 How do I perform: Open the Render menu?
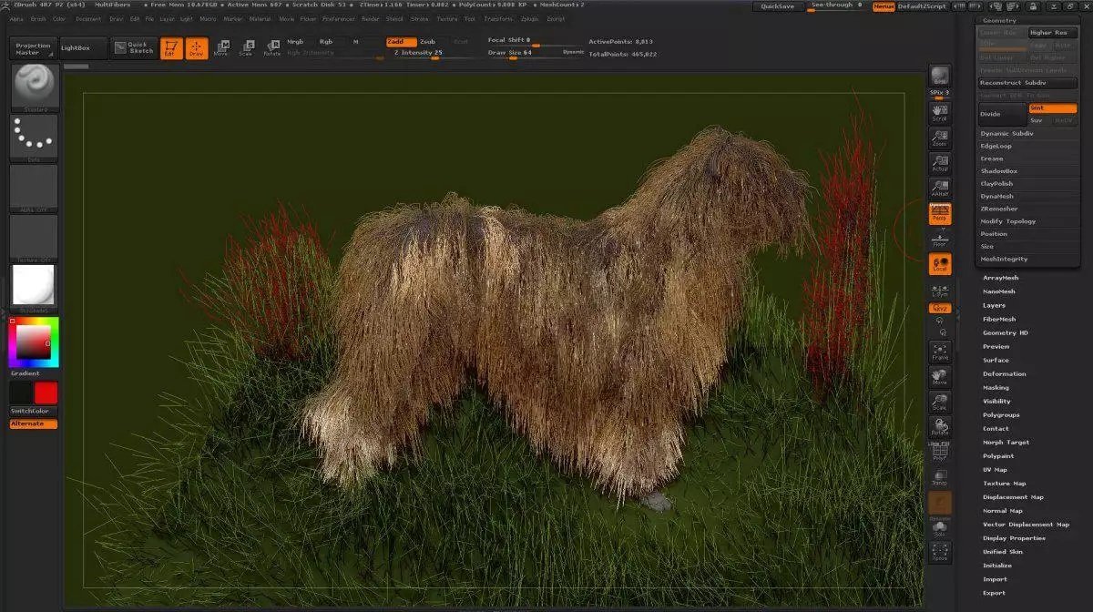tap(371, 18)
